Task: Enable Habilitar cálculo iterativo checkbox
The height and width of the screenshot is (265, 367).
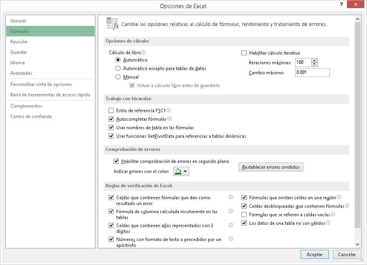Action: tap(244, 53)
